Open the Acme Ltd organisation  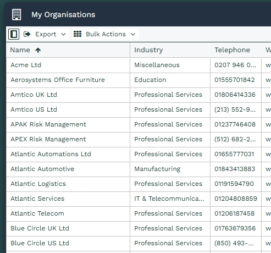26,65
